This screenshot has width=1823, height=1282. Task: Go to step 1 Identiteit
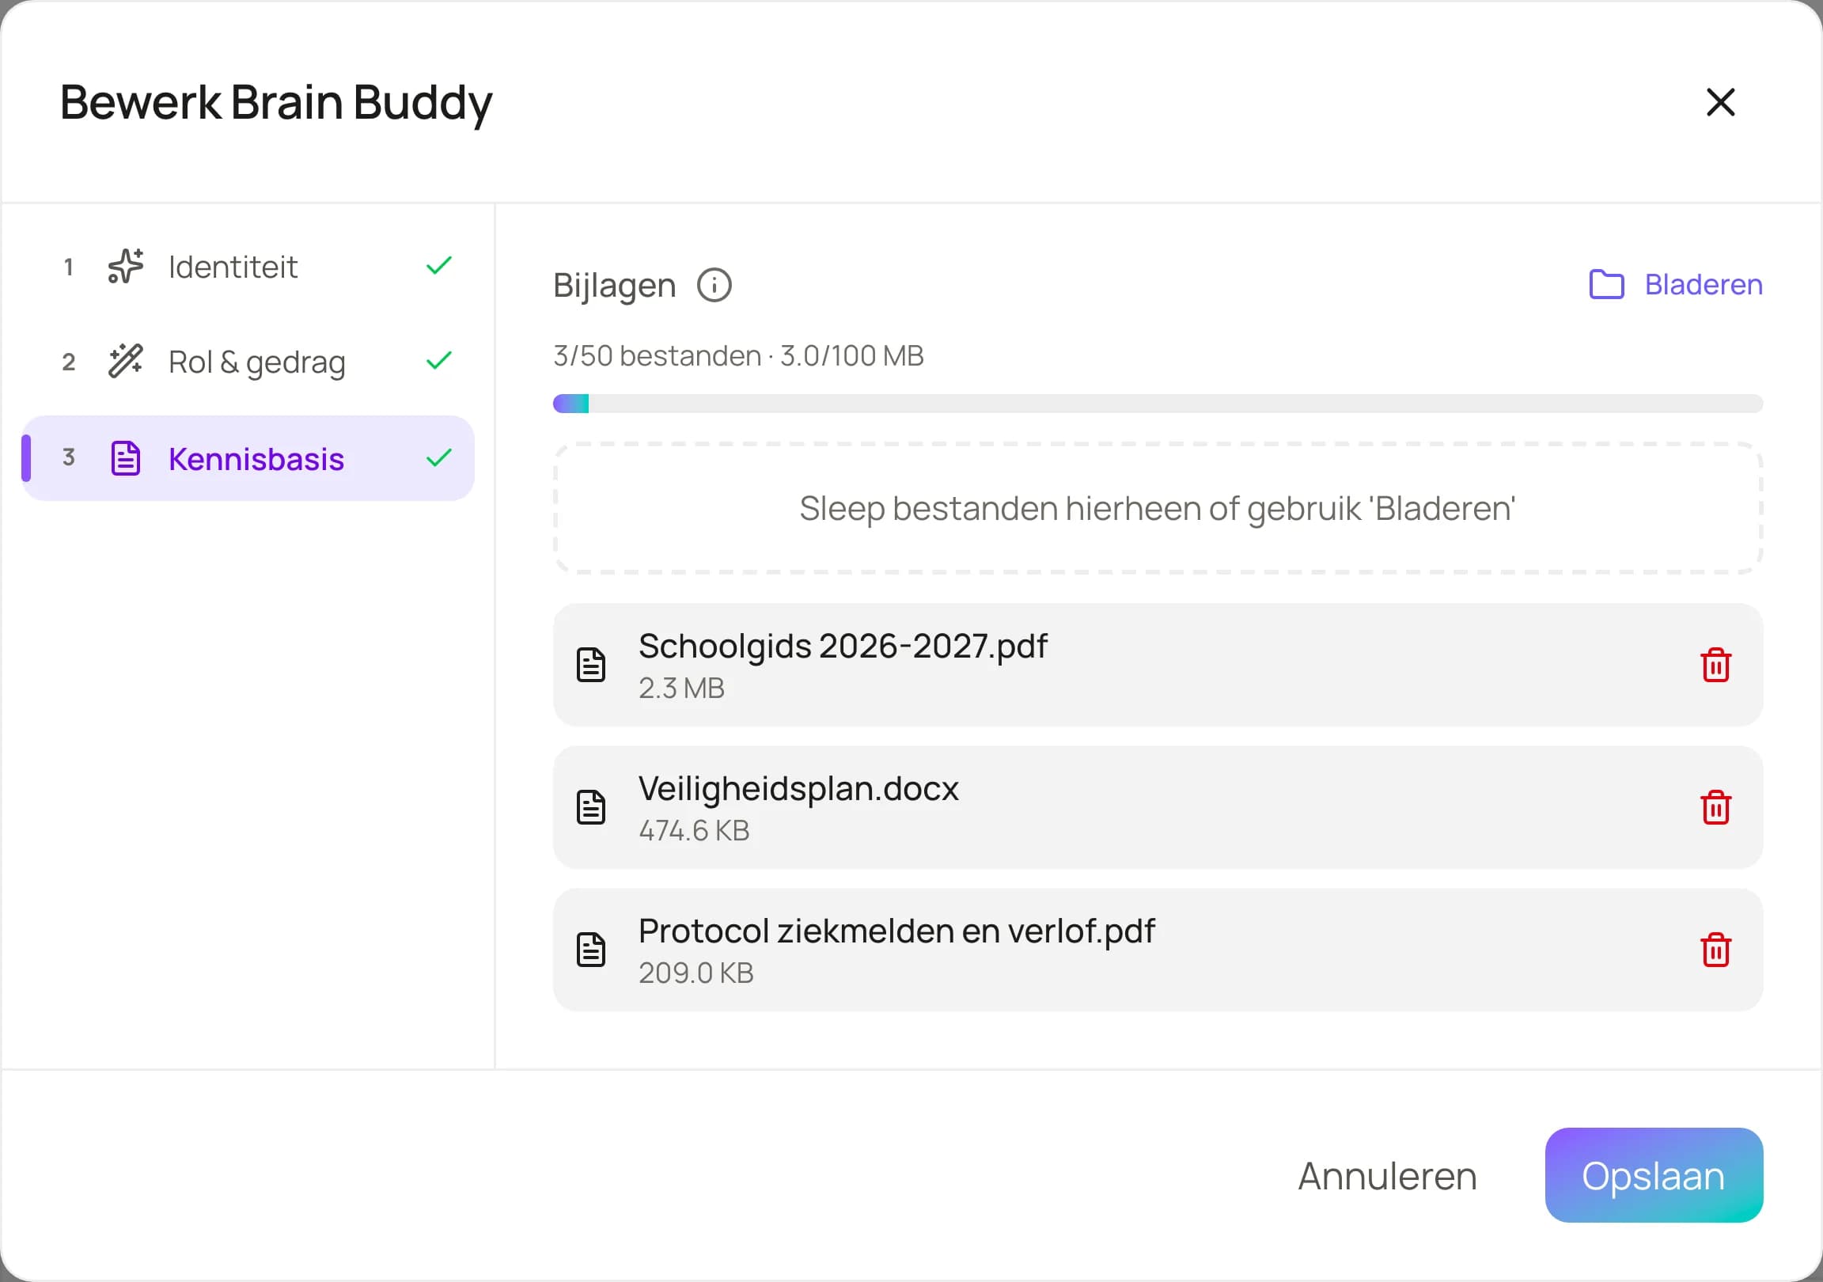pyautogui.click(x=248, y=267)
